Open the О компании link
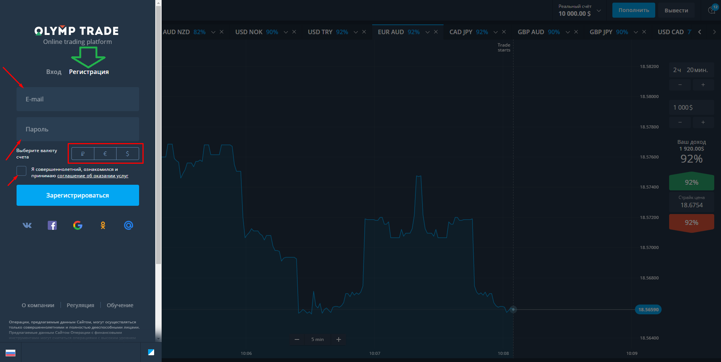721x362 pixels. (x=38, y=305)
